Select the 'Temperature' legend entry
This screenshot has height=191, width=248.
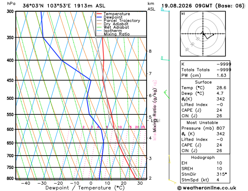pyautogui.click(x=117, y=14)
